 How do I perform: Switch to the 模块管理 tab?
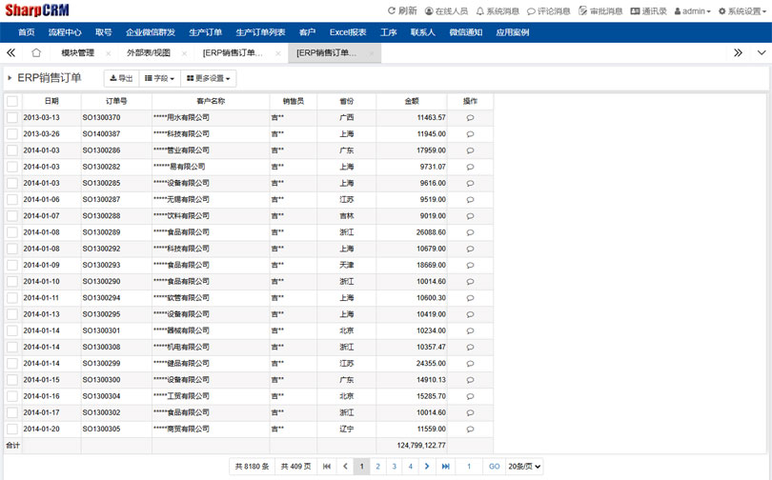(x=78, y=52)
